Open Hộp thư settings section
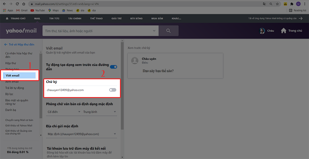Image resolution: width=309 pixels, height=159 pixels. coord(11,63)
